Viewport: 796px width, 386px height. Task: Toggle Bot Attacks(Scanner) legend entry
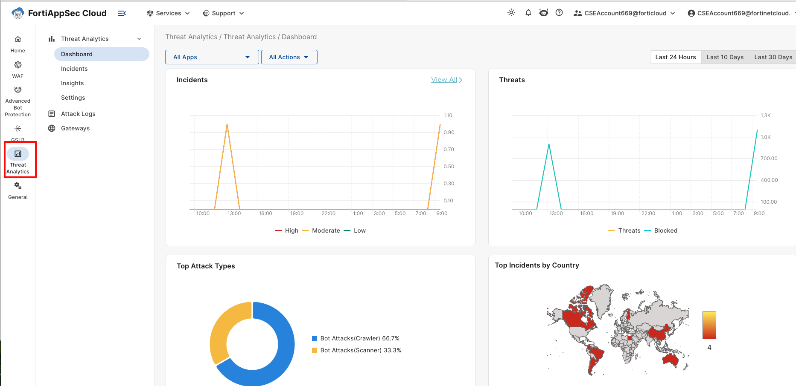pyautogui.click(x=357, y=350)
